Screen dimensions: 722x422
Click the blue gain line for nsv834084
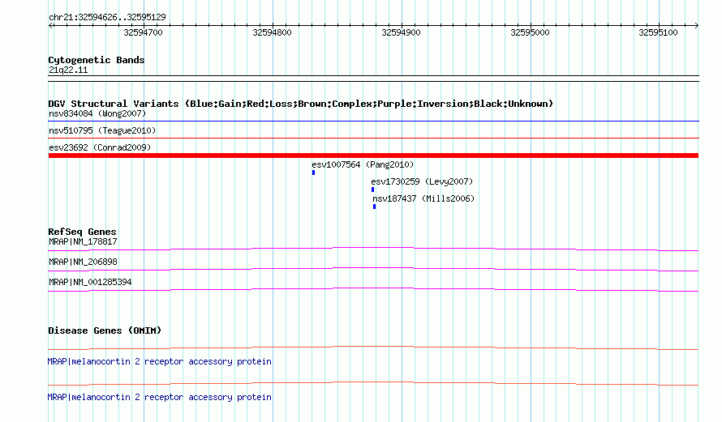pos(373,121)
